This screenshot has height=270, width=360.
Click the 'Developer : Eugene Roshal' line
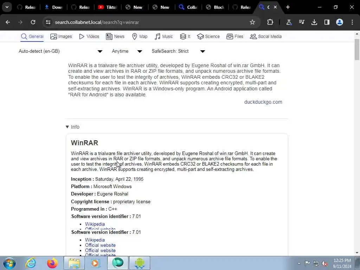[99, 194]
